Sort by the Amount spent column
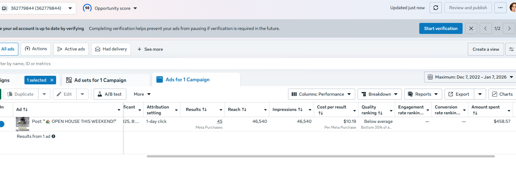Viewport: 516px width, 169px height. (x=475, y=113)
